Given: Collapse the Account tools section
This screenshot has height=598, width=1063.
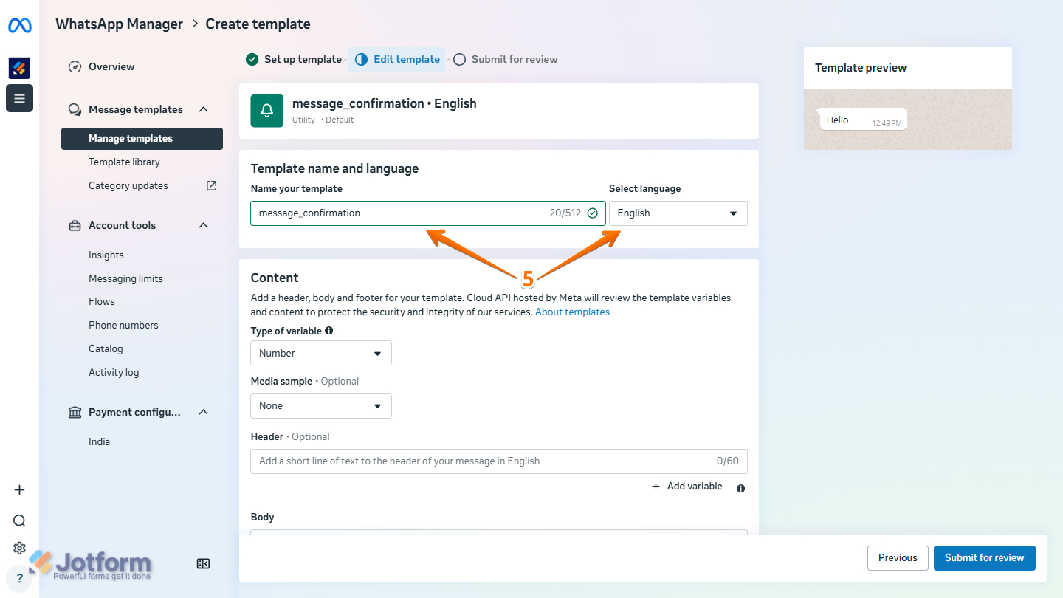Looking at the screenshot, I should point(204,225).
